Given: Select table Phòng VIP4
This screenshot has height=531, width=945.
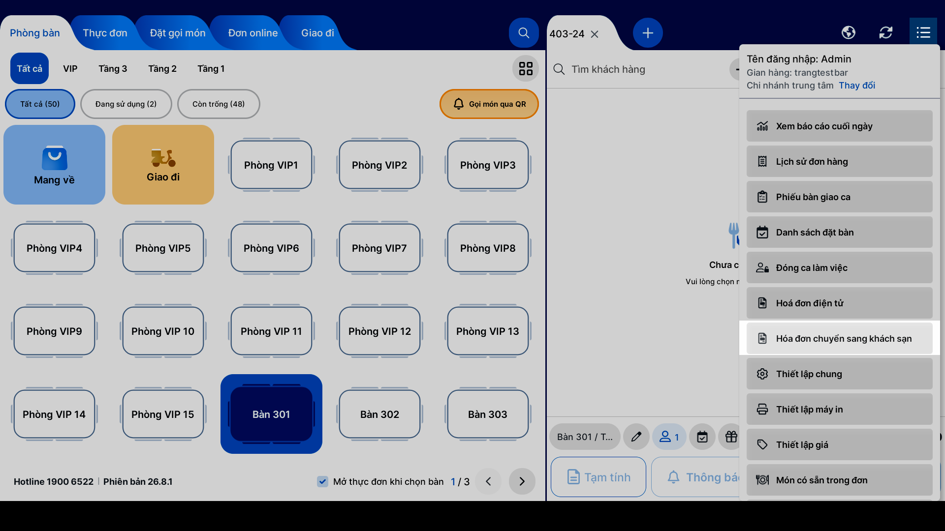Looking at the screenshot, I should point(54,248).
